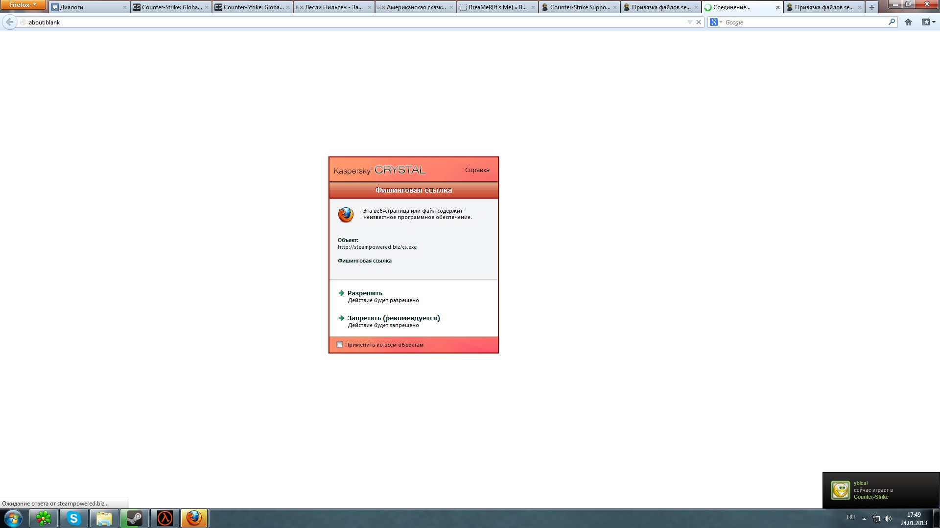Open the network tray icon
The width and height of the screenshot is (940, 528).
[876, 519]
